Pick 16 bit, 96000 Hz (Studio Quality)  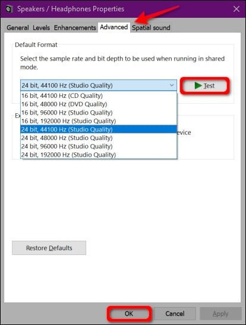(x=99, y=113)
